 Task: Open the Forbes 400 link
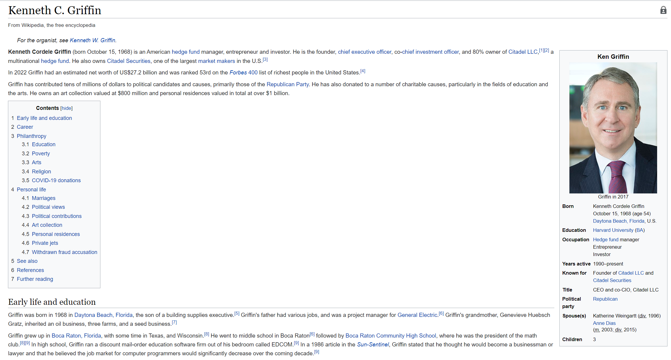[x=243, y=73]
